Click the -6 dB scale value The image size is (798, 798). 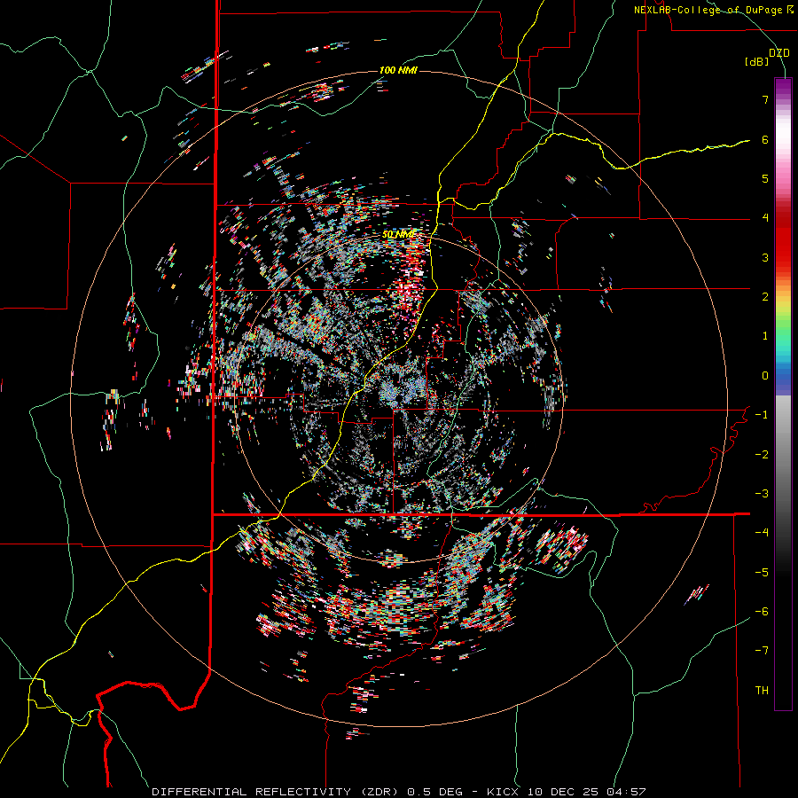(762, 612)
